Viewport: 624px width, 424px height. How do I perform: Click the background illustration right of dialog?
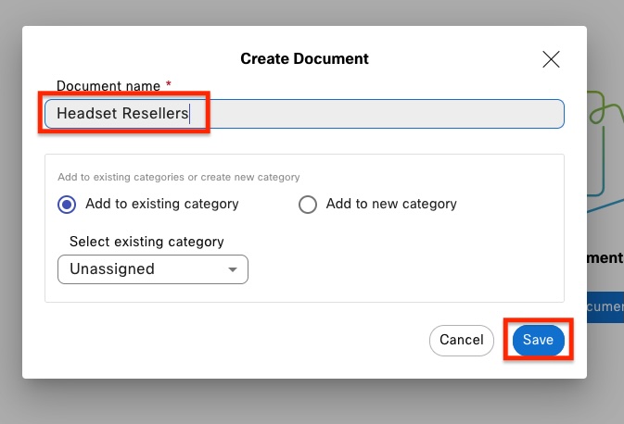point(605,148)
